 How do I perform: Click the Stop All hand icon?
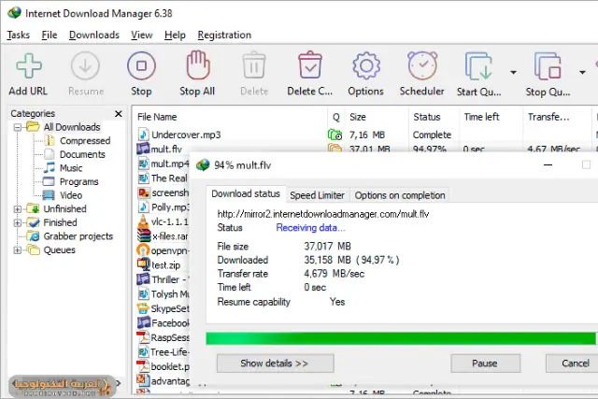coord(198,65)
